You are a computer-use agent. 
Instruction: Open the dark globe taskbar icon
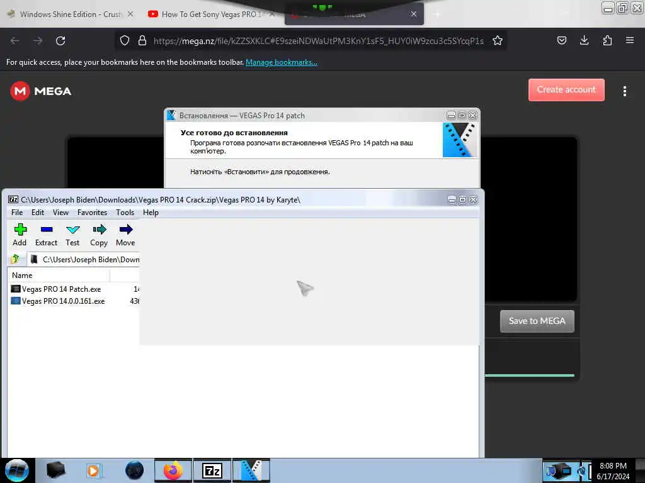point(135,470)
